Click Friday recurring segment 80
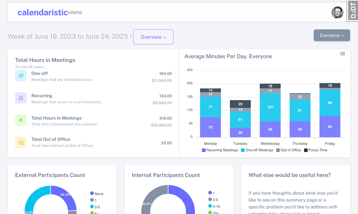The image size is (358, 214). tap(330, 127)
